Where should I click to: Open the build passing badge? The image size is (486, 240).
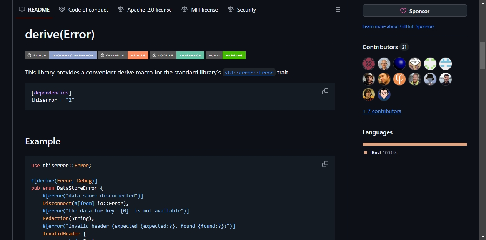point(226,55)
